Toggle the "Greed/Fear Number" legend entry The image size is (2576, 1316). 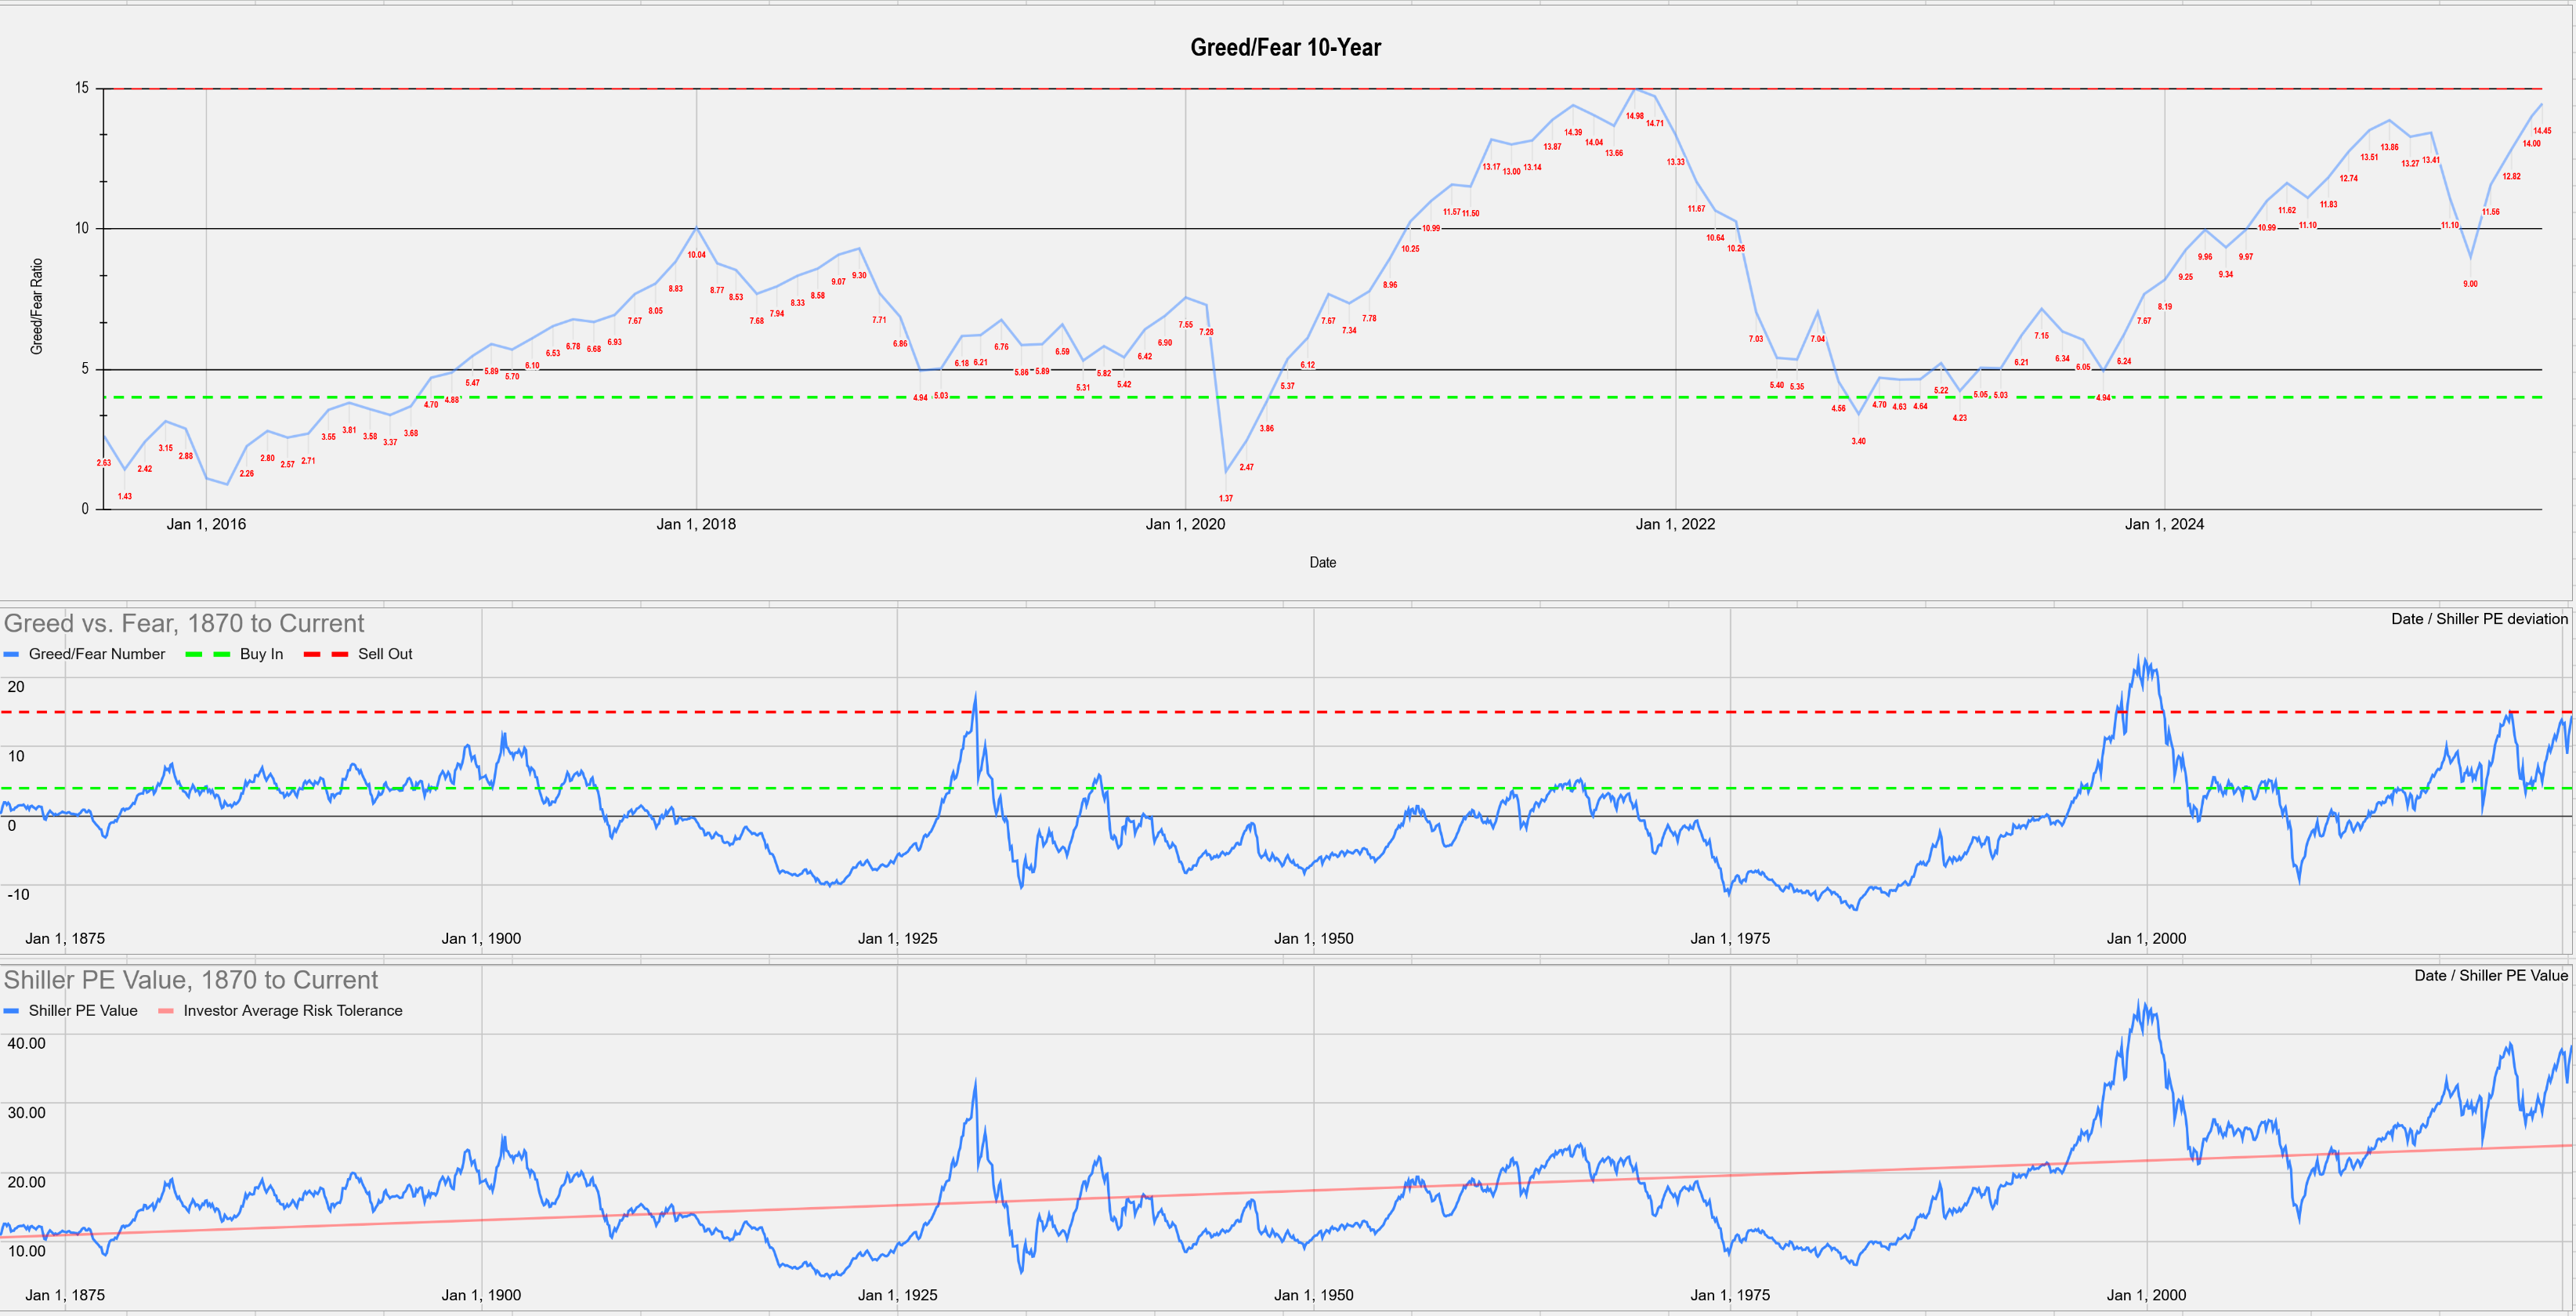[x=85, y=654]
